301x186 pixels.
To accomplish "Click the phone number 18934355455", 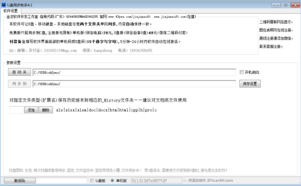I will point(141,50).
